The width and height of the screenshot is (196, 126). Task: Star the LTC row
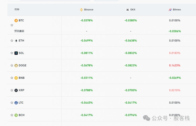[x=12, y=103]
